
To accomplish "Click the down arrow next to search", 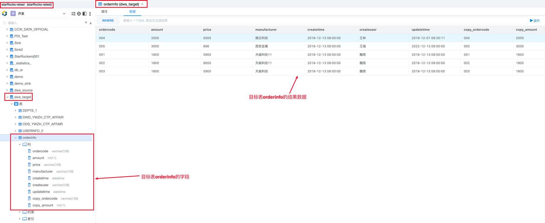I will pyautogui.click(x=91, y=23).
